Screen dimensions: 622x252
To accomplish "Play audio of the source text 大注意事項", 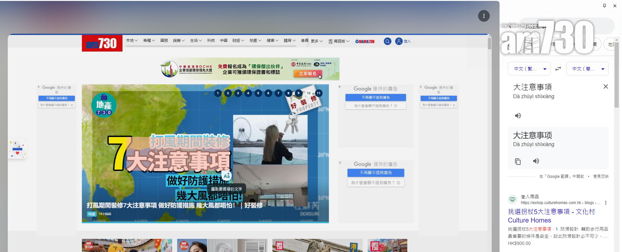I will coord(518,116).
